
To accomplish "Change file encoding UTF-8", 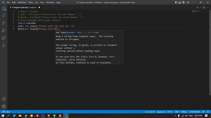I will [x=170, y=112].
